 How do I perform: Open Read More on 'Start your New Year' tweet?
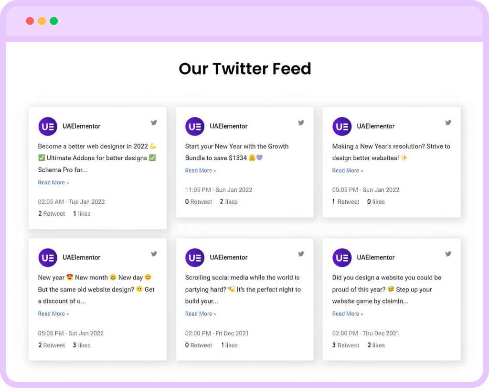201,171
